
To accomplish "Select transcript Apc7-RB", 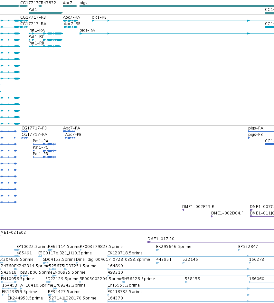I will [72, 24].
